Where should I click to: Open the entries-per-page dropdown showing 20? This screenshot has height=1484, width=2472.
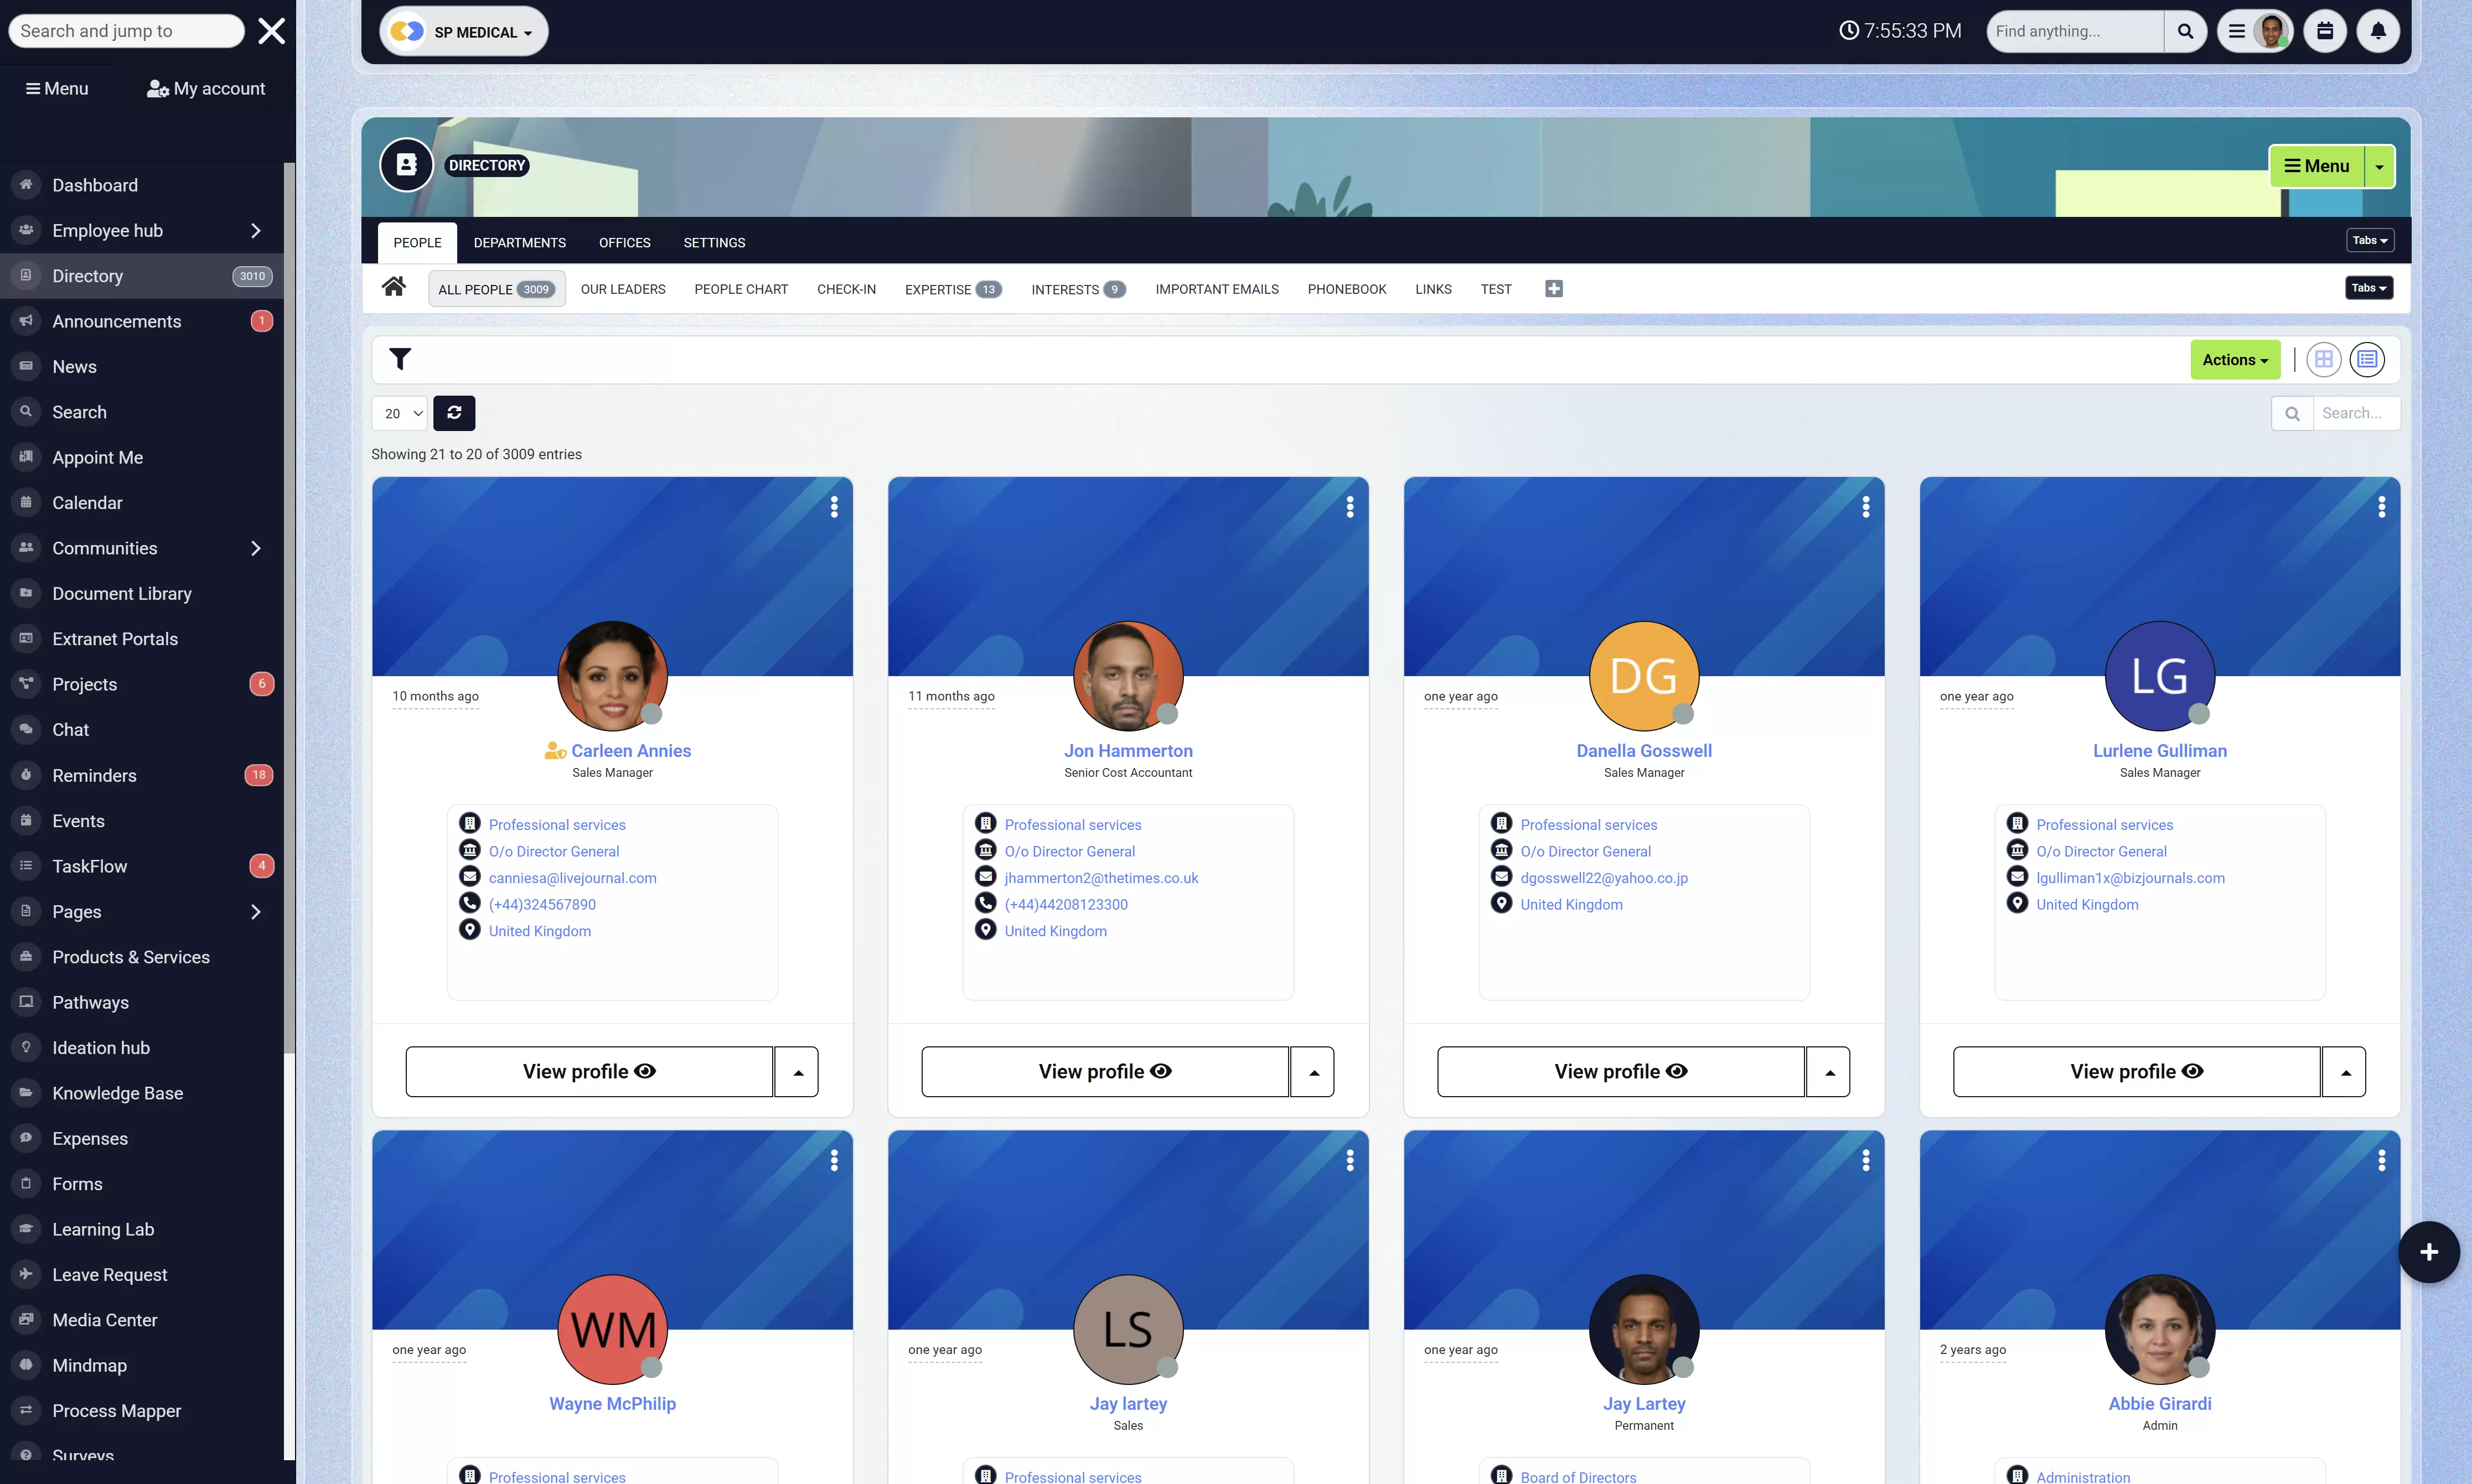pyautogui.click(x=398, y=412)
